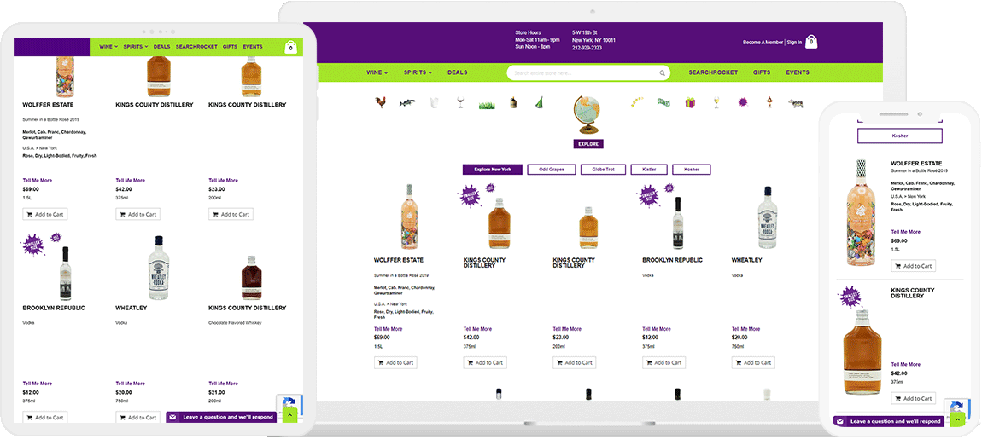Click envelope icon in phone question bar
This screenshot has width=982, height=439.
click(x=840, y=421)
